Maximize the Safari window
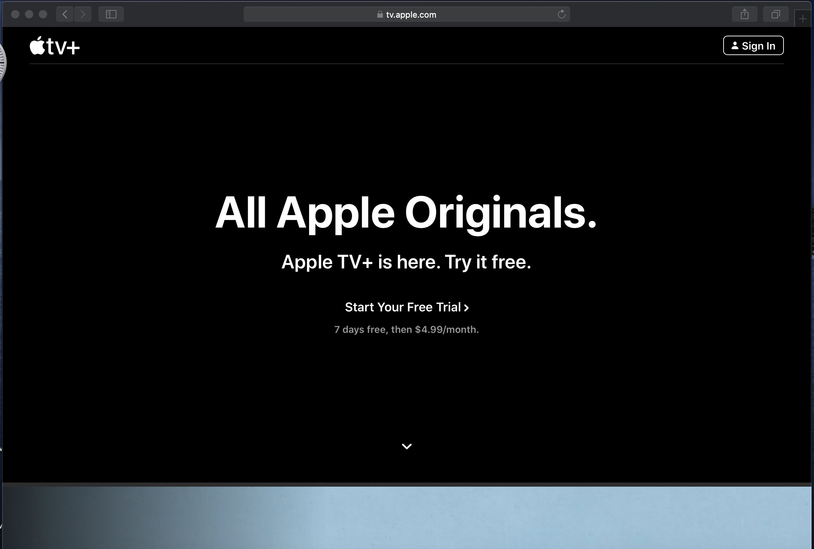 click(x=43, y=14)
